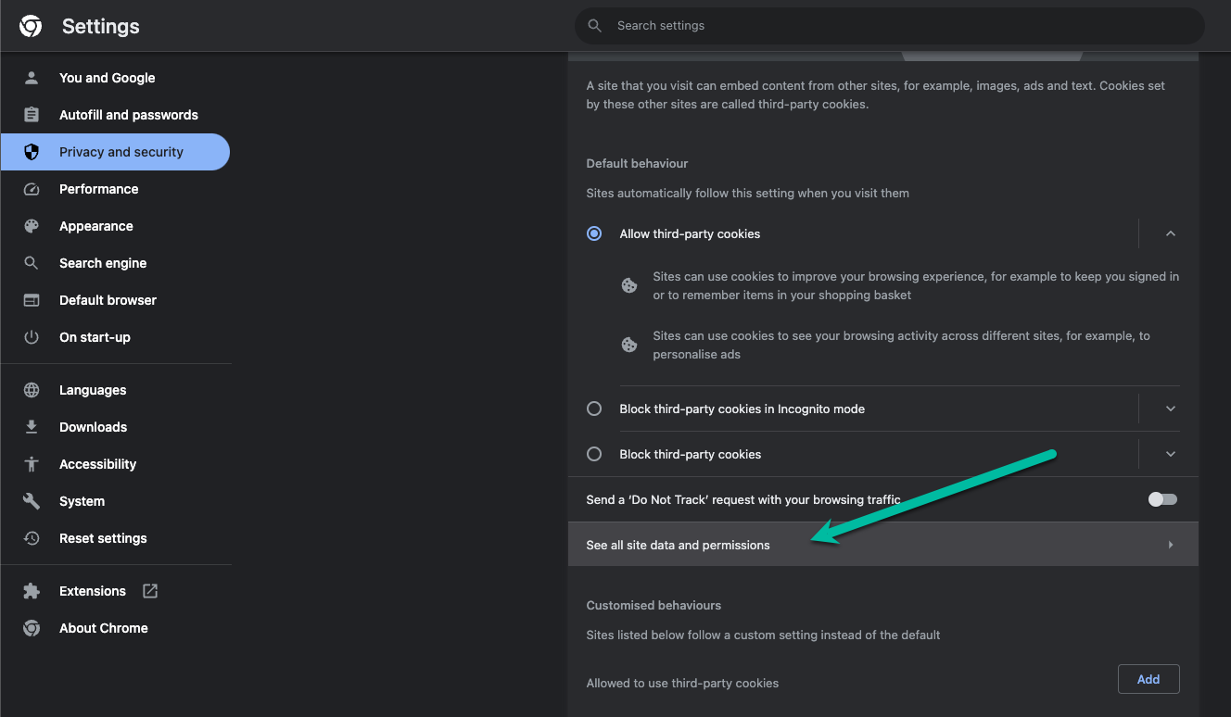
Task: Click the Add button for allowed sites
Action: pos(1149,678)
